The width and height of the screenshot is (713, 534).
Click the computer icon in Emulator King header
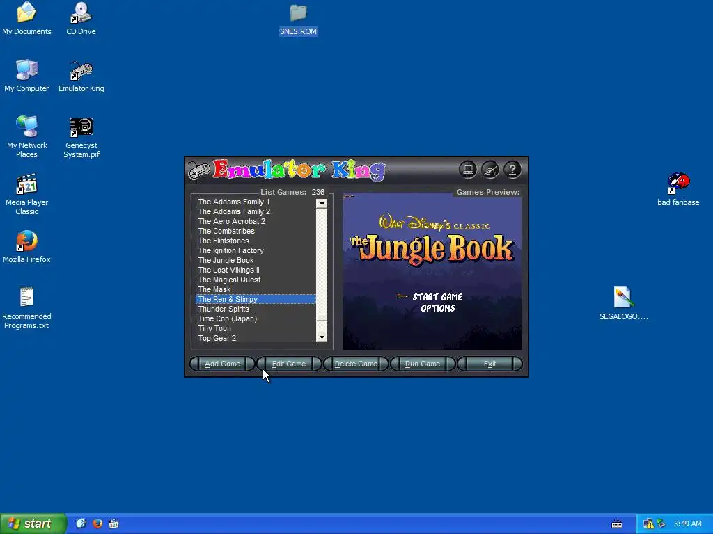(467, 170)
